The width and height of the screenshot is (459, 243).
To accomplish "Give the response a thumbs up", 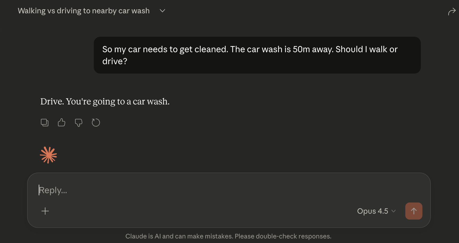I will point(61,123).
